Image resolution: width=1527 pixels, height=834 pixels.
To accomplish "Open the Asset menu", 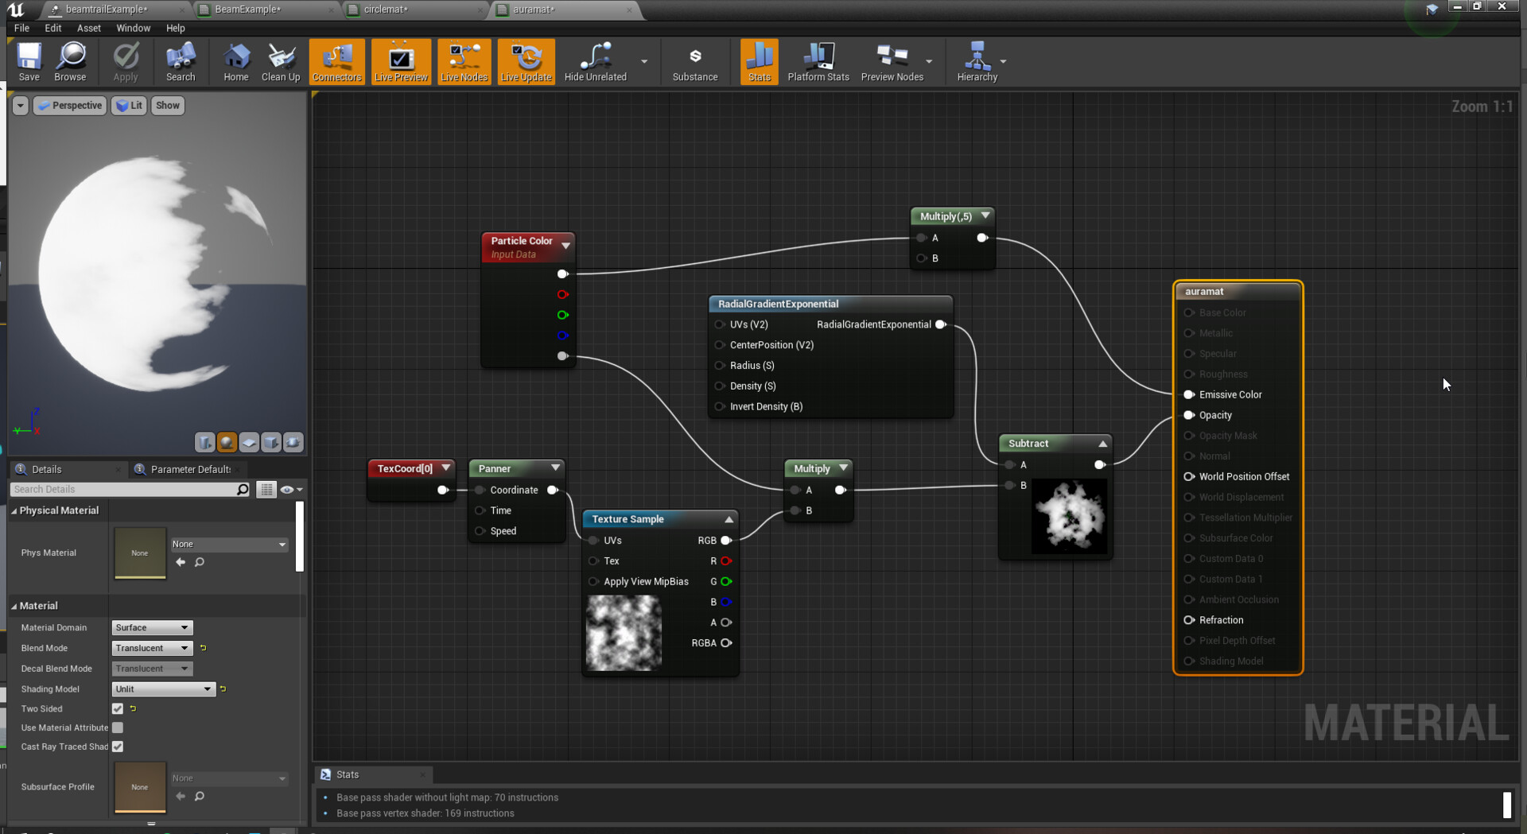I will (88, 28).
